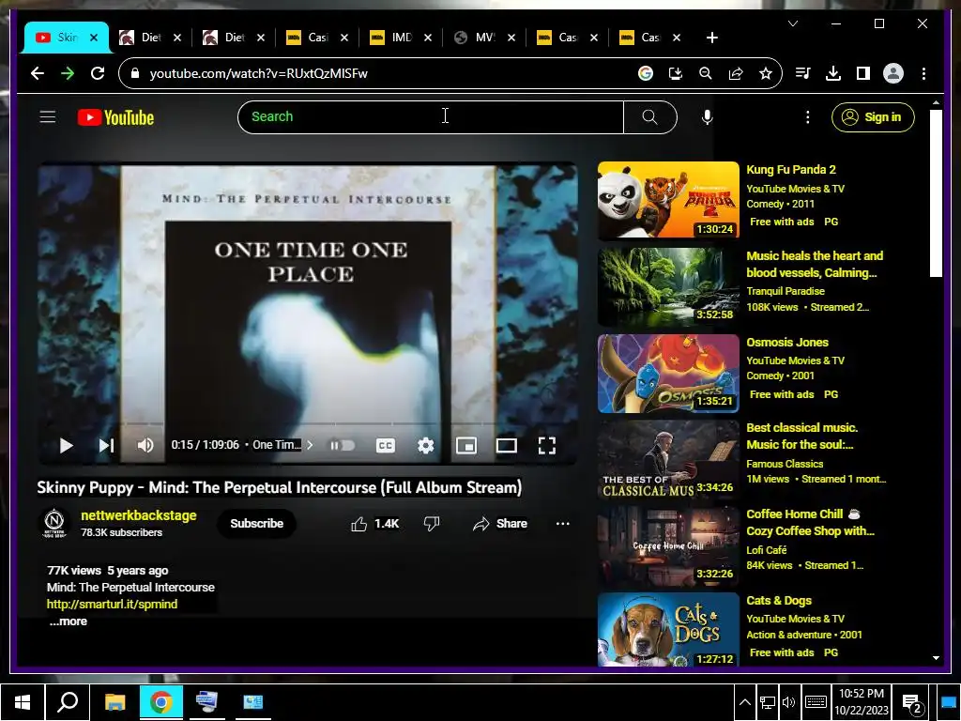Bookmark this tab with star
961x721 pixels.
click(766, 73)
